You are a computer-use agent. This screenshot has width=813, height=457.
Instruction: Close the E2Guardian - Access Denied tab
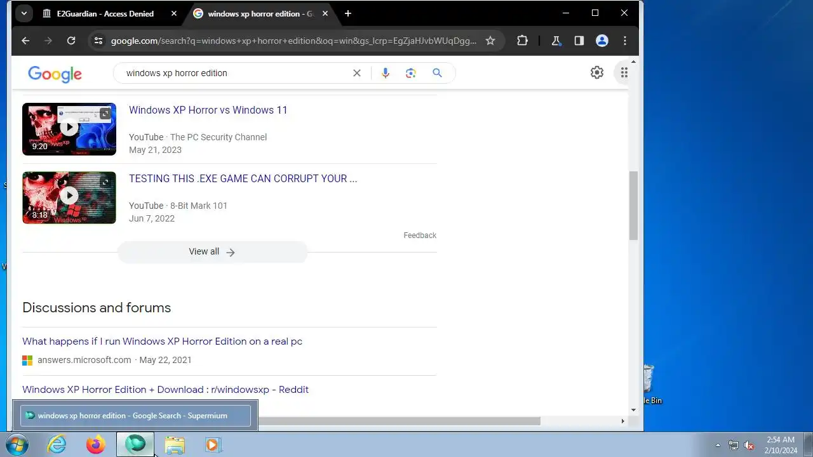(x=174, y=13)
